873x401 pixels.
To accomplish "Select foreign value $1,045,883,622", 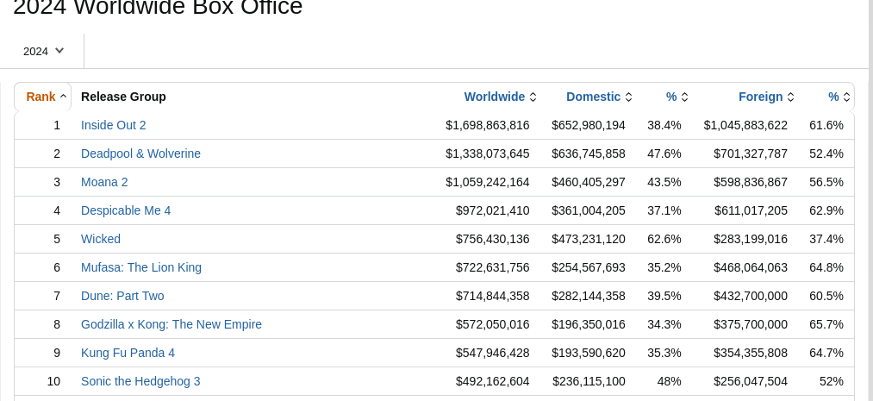I will [745, 125].
